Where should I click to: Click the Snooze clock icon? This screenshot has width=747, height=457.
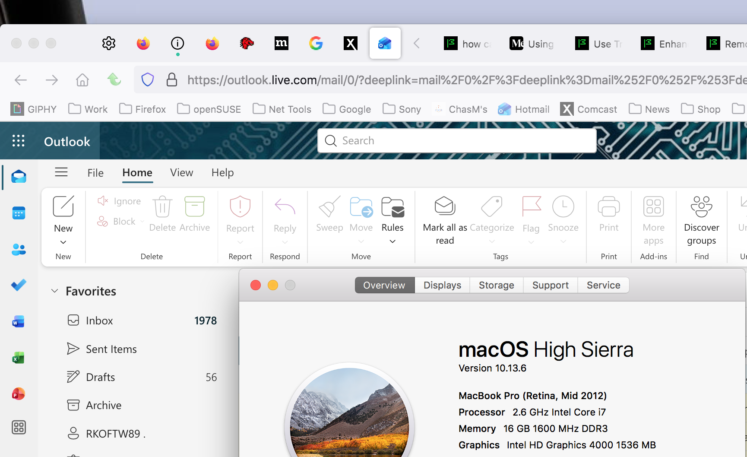click(x=563, y=206)
